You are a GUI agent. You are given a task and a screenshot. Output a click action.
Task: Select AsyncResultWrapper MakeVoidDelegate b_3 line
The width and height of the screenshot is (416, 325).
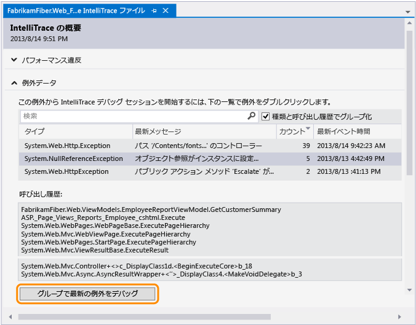(x=161, y=274)
